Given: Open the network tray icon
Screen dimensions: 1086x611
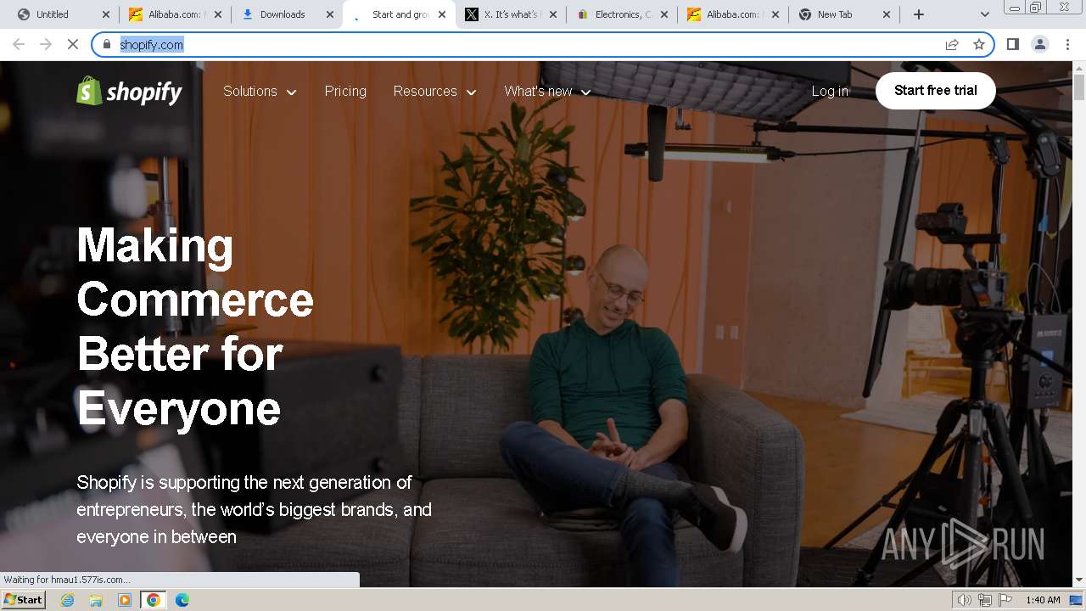Looking at the screenshot, I should pos(984,600).
